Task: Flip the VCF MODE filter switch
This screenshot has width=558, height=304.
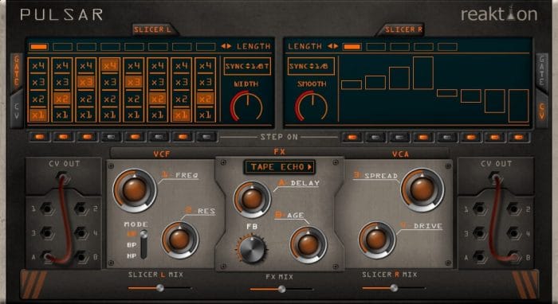Action: [143, 244]
